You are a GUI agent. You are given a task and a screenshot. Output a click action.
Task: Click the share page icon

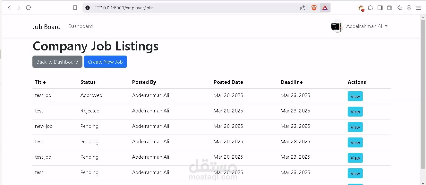[302, 8]
